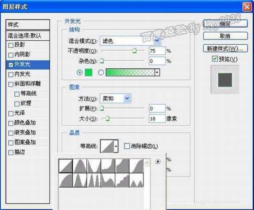Viewport: 254px width, 210px height.
Task: Pick the Sawtooth contour preset
Action: (x=135, y=180)
